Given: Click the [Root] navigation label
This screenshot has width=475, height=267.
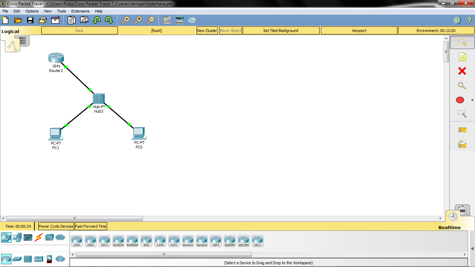Looking at the screenshot, I should pos(156,31).
